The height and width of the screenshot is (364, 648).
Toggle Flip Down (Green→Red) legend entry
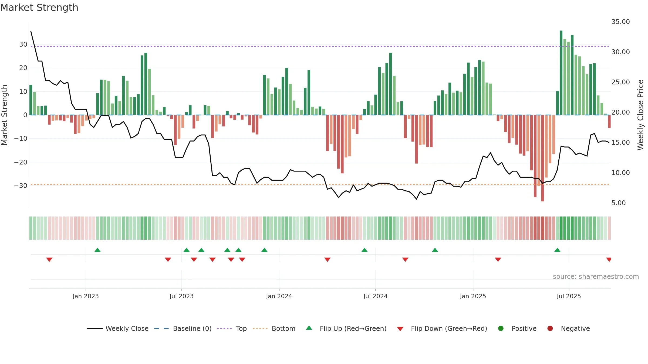[442, 328]
